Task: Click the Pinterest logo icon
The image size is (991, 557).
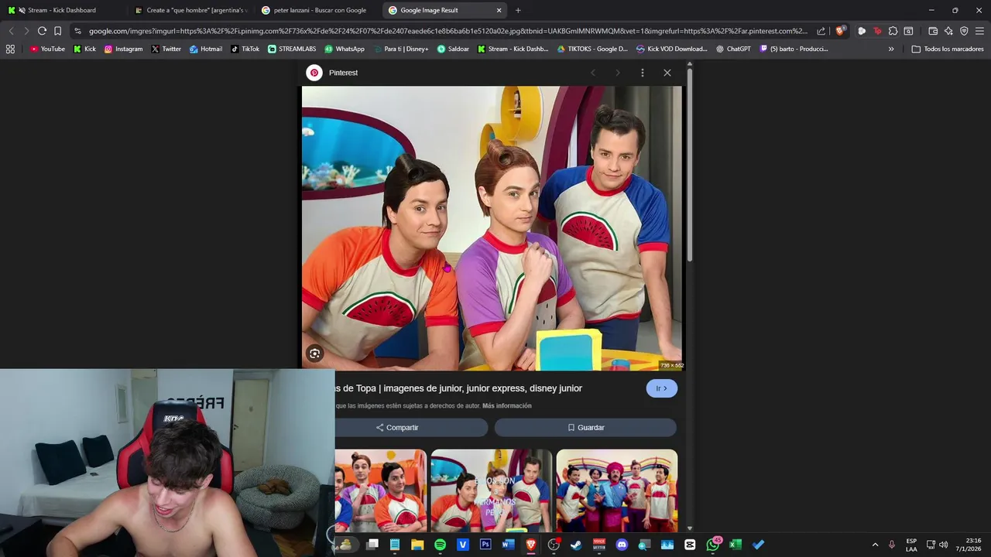Action: click(314, 73)
